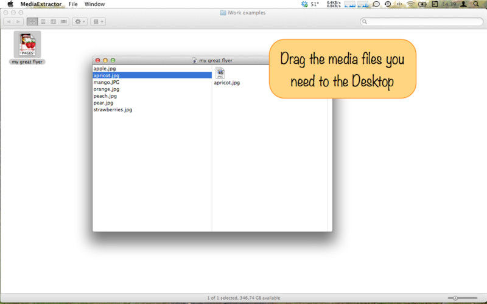Click the menu bar clock 14:39

pos(449,4)
